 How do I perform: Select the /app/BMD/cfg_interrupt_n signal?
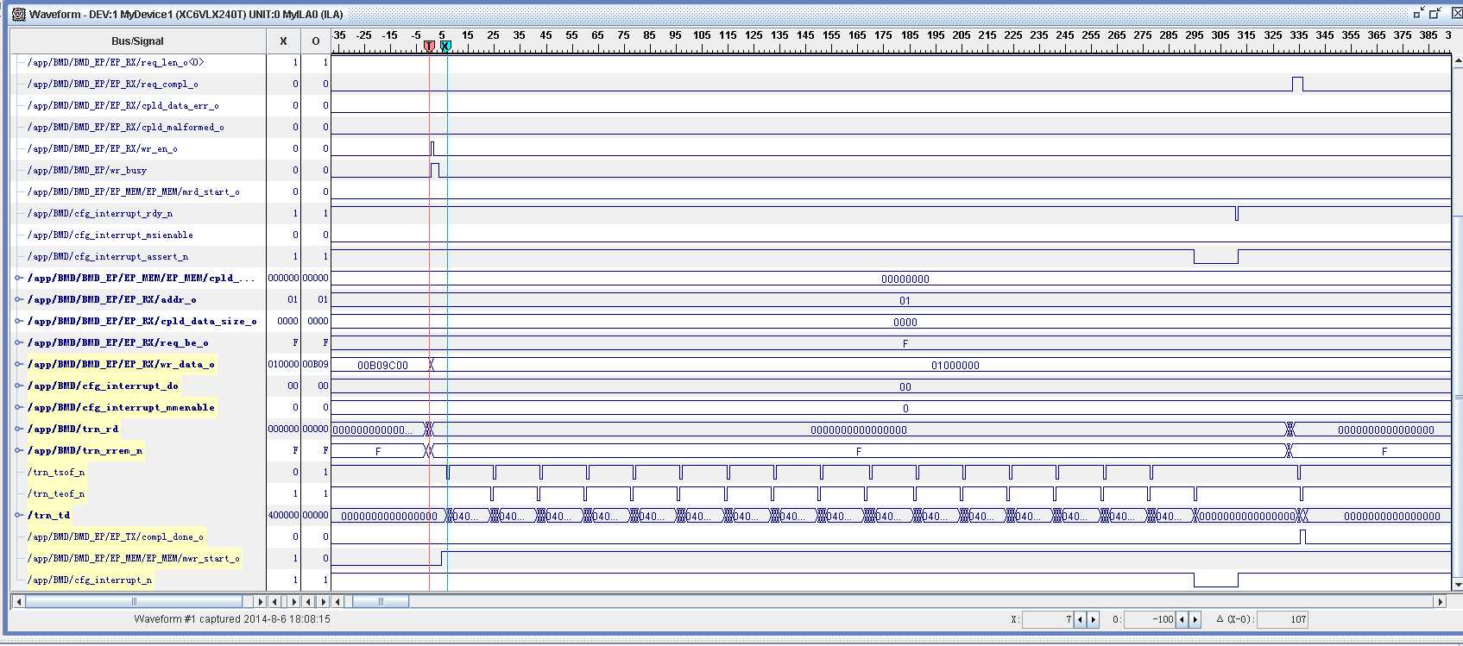[90, 580]
